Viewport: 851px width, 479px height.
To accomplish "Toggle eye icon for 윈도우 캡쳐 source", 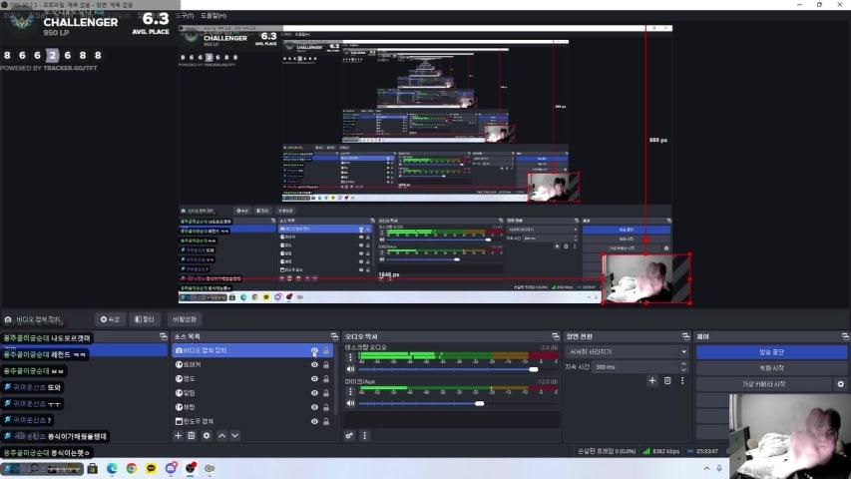I will click(314, 421).
